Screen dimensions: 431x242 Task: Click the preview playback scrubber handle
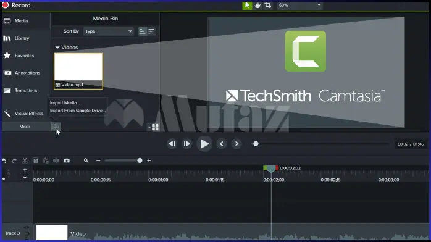256,144
